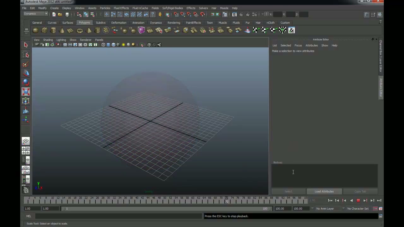This screenshot has height=227, width=404.
Task: Select the Soft Modification tool
Action: click(26, 110)
